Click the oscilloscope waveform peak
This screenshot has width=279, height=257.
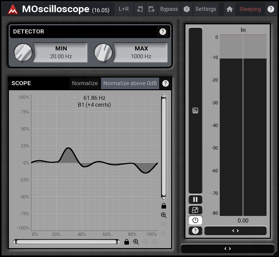(x=68, y=148)
